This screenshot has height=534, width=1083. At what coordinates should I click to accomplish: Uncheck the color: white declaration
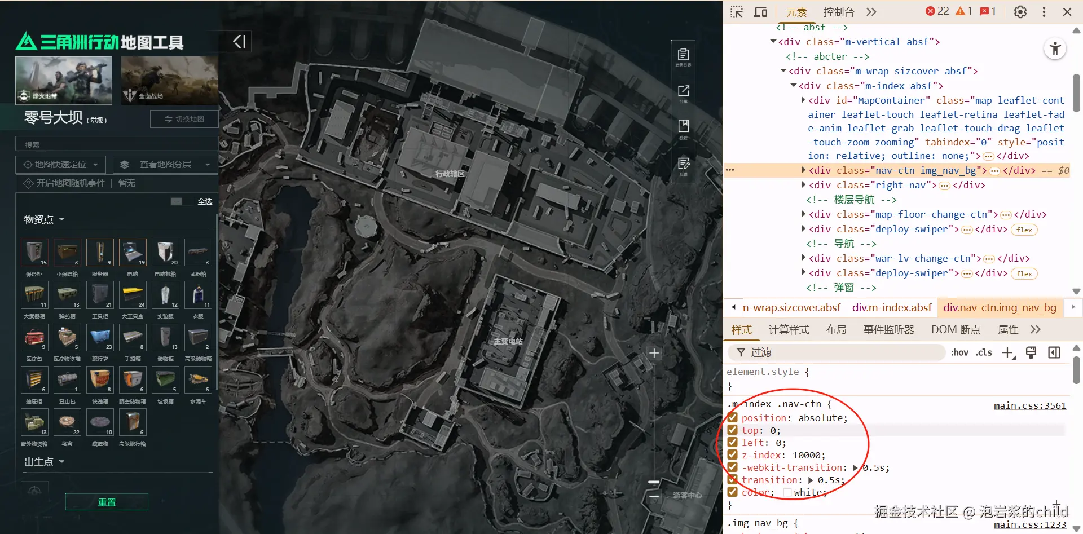click(733, 492)
